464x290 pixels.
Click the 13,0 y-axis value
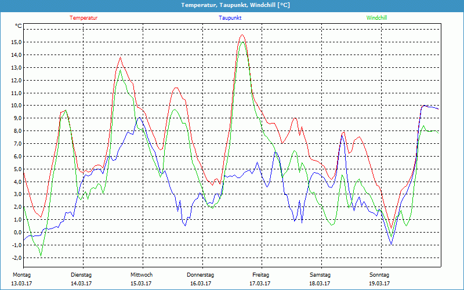click(x=17, y=67)
